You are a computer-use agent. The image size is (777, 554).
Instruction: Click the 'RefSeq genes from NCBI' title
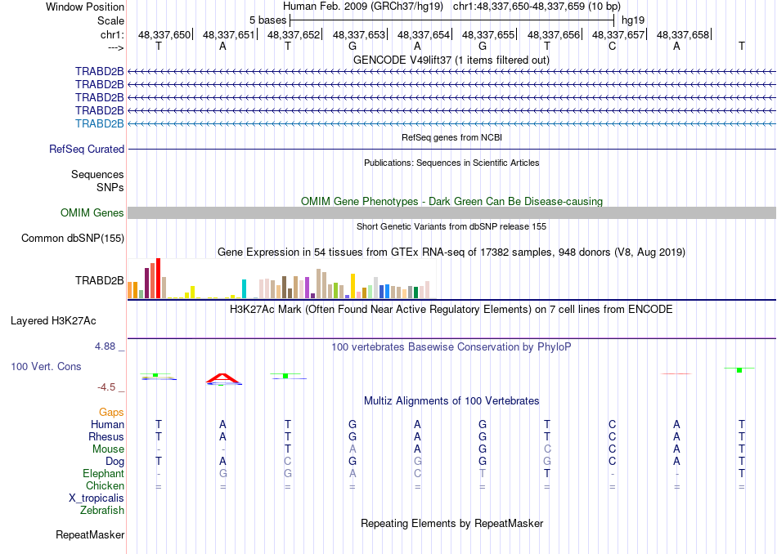451,137
